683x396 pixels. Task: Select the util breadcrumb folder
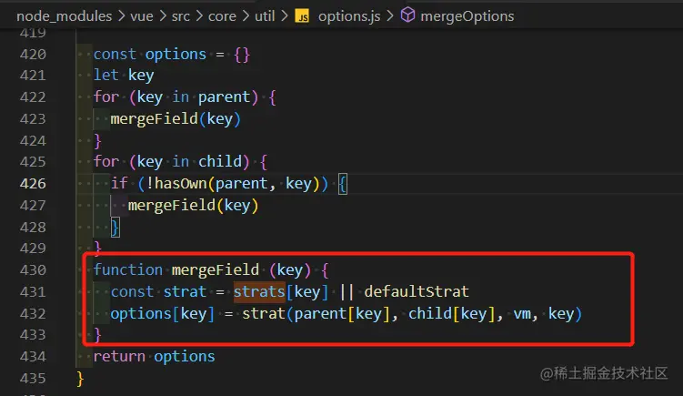click(267, 15)
